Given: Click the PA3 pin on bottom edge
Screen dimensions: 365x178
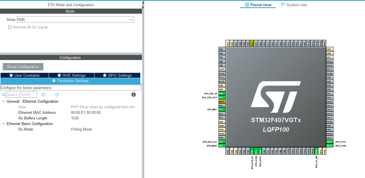Looking at the screenshot, I should pyautogui.click(x=228, y=151).
